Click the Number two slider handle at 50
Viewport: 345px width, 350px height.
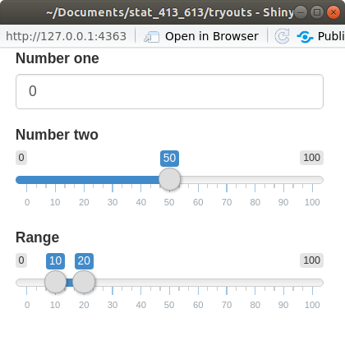point(169,179)
